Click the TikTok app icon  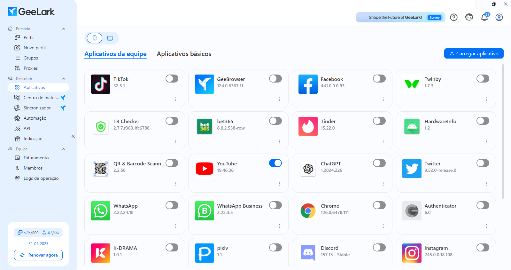coord(101,84)
